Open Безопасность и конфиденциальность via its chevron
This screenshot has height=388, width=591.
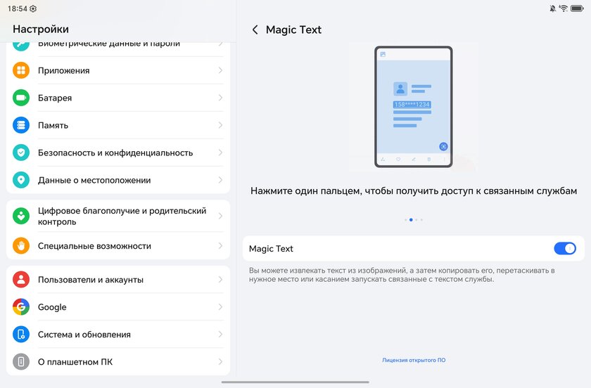click(220, 153)
